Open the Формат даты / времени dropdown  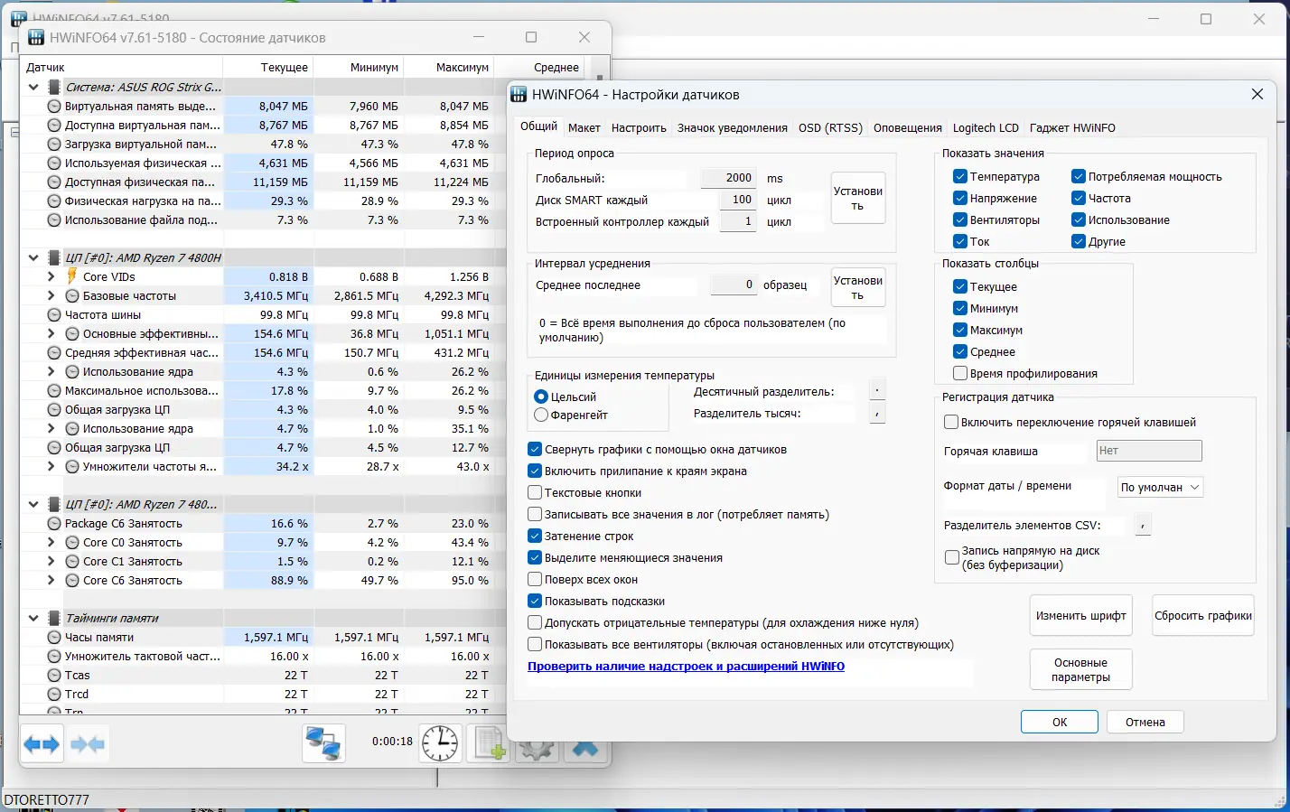[x=1160, y=487]
